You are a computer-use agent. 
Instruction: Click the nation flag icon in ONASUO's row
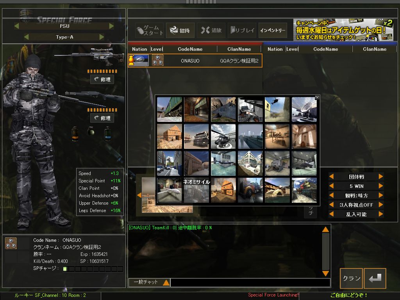138,61
